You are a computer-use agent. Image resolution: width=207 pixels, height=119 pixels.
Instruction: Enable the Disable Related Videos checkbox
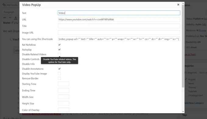pyautogui.click(x=59, y=55)
